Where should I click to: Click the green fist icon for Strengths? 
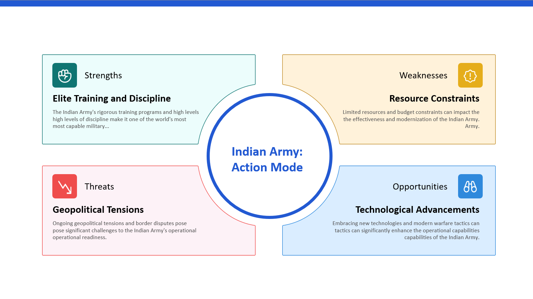coord(65,75)
